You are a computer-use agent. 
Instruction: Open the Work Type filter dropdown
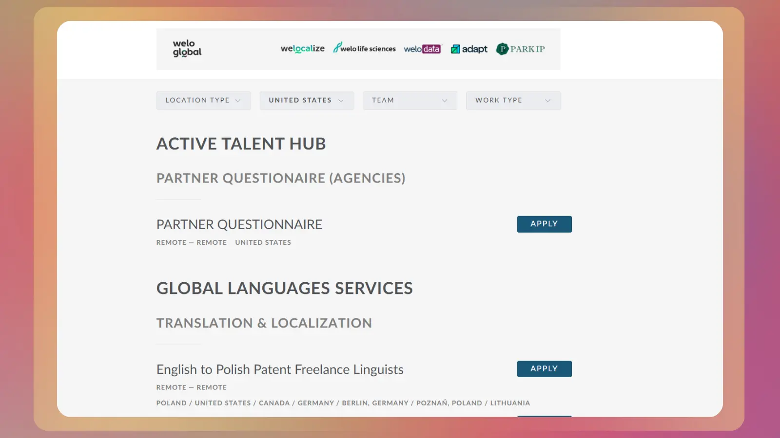pyautogui.click(x=513, y=100)
